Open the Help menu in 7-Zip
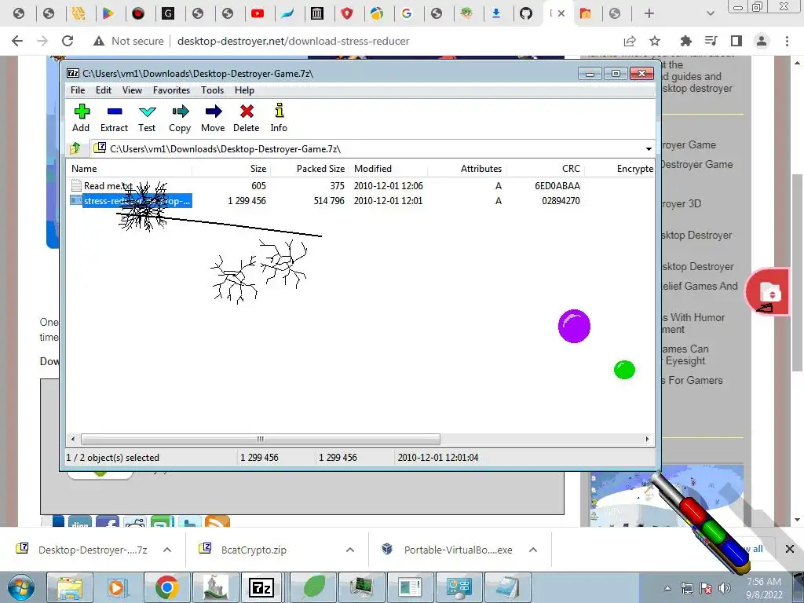This screenshot has height=603, width=804. pos(245,90)
